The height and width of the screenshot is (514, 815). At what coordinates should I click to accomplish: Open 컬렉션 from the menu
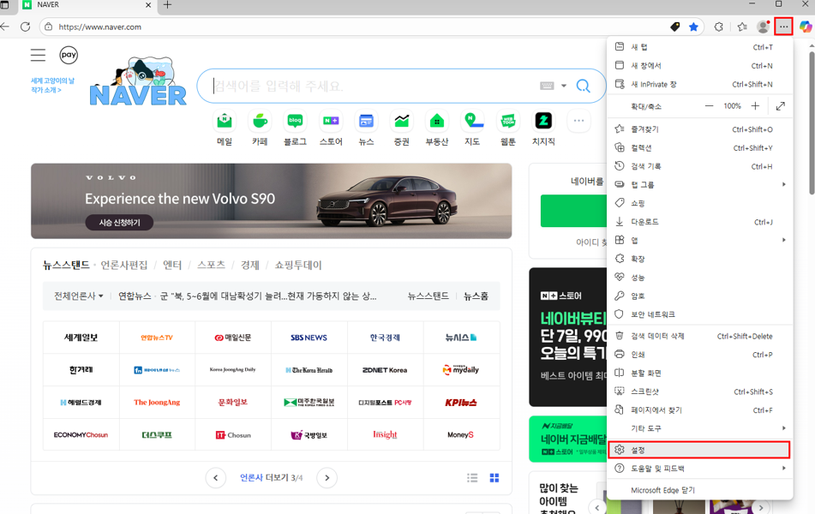coord(699,147)
